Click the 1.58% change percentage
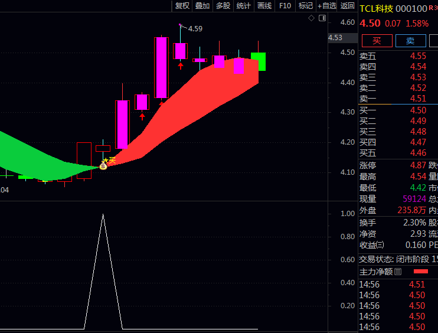The width and height of the screenshot is (438, 333). coord(417,24)
